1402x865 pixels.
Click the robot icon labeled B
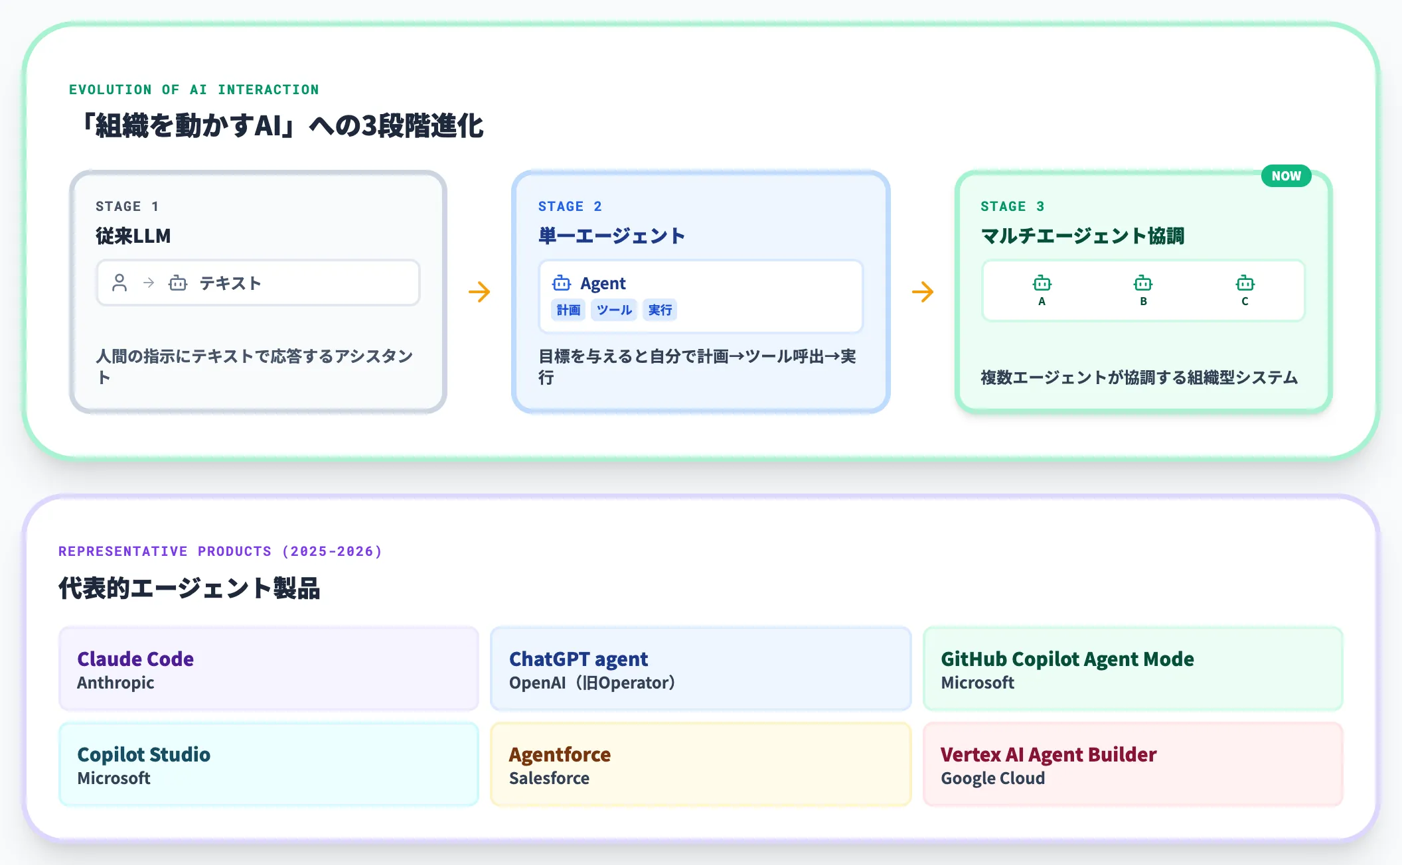[1143, 283]
